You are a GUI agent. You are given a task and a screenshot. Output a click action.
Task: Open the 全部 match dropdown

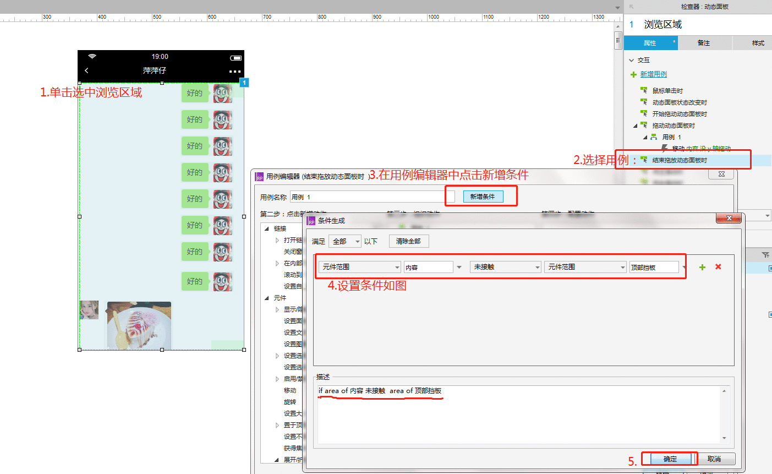click(345, 241)
